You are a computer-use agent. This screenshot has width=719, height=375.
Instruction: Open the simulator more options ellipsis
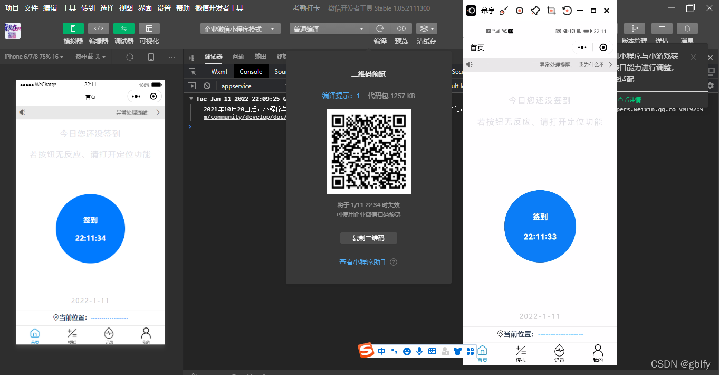(x=172, y=57)
